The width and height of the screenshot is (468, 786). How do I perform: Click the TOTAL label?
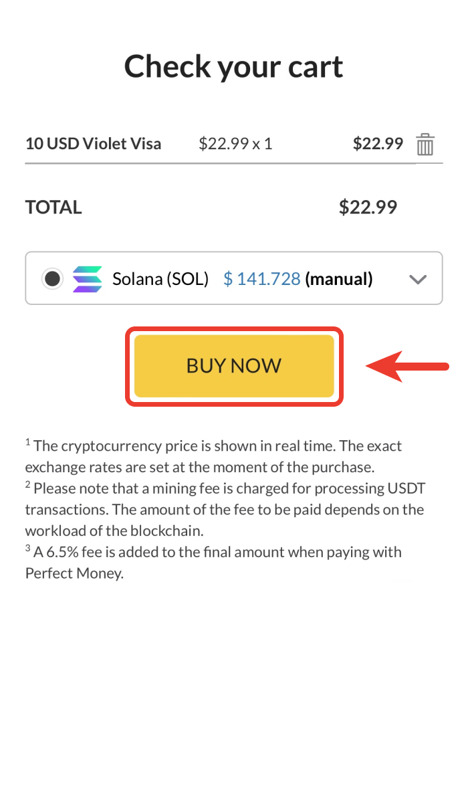[53, 207]
